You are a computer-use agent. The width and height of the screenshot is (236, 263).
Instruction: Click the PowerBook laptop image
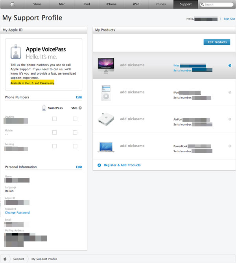[x=106, y=146]
